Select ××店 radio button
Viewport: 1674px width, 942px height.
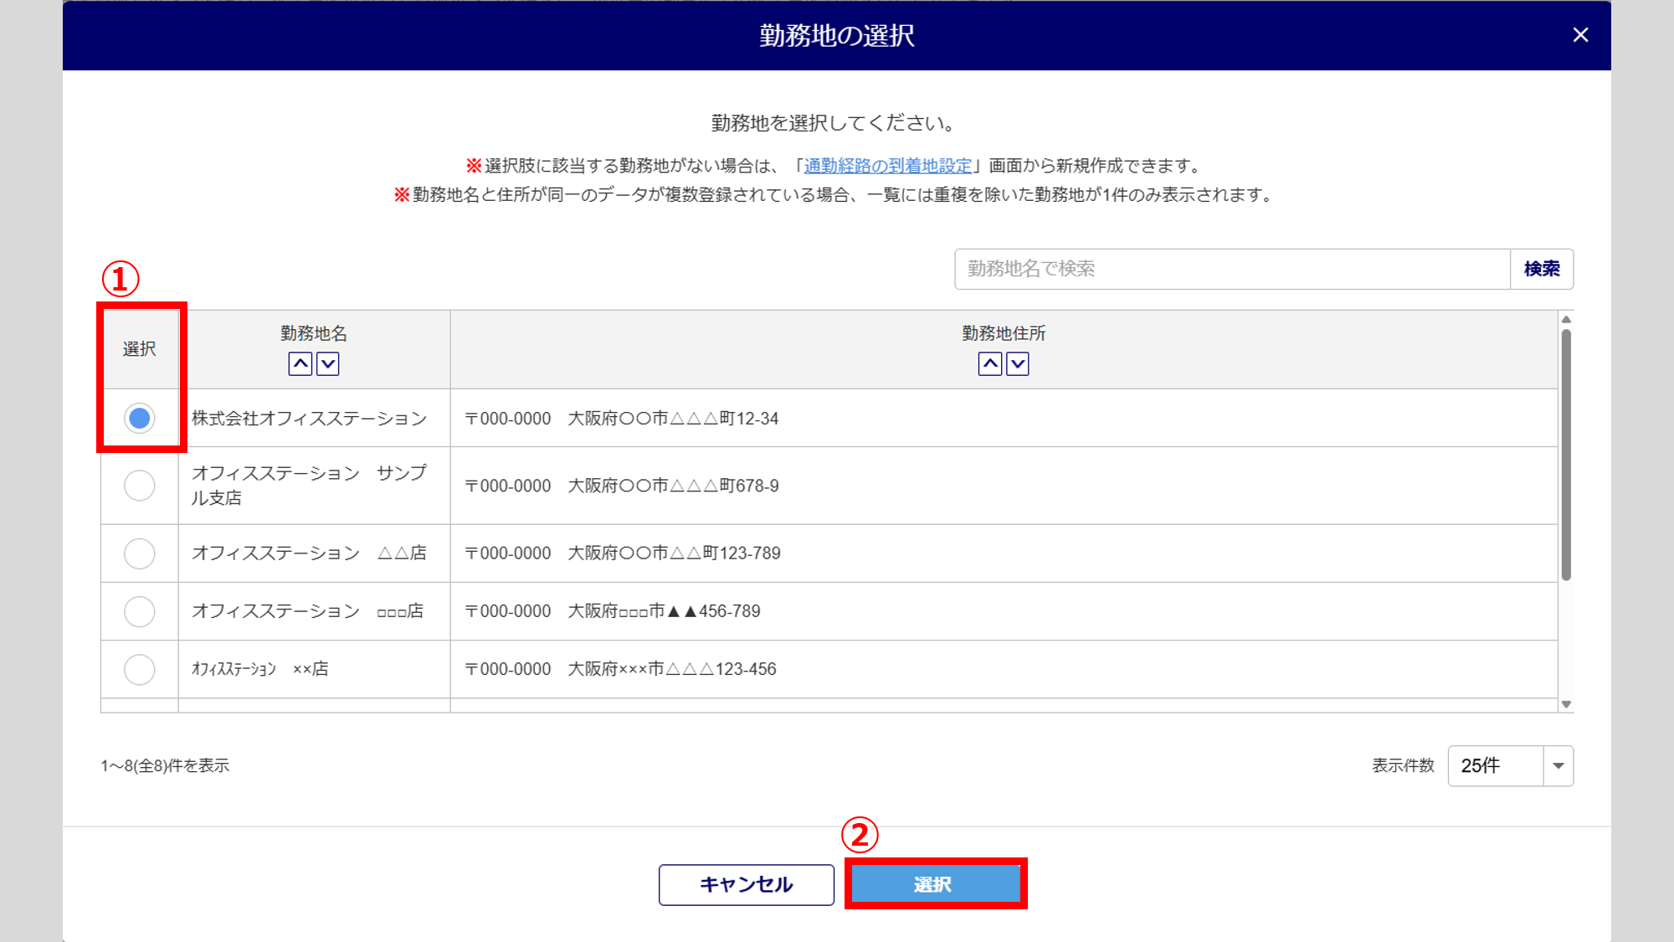pos(140,669)
